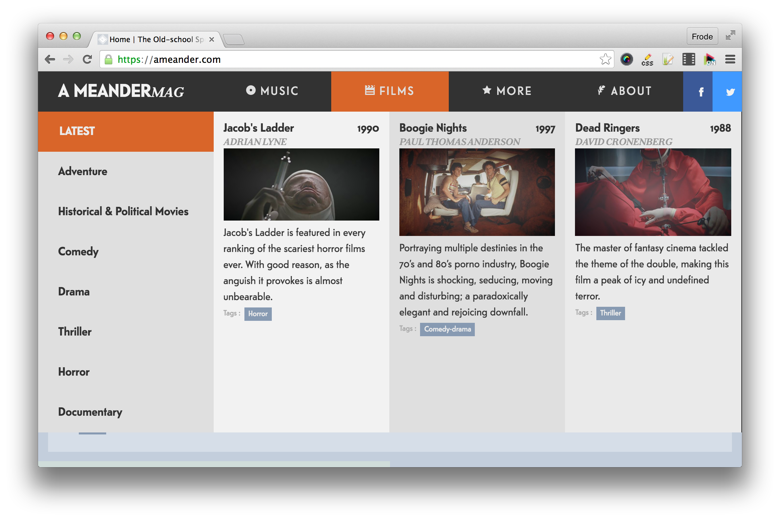Open the ABOUT navigation menu
The width and height of the screenshot is (780, 520).
pos(624,91)
